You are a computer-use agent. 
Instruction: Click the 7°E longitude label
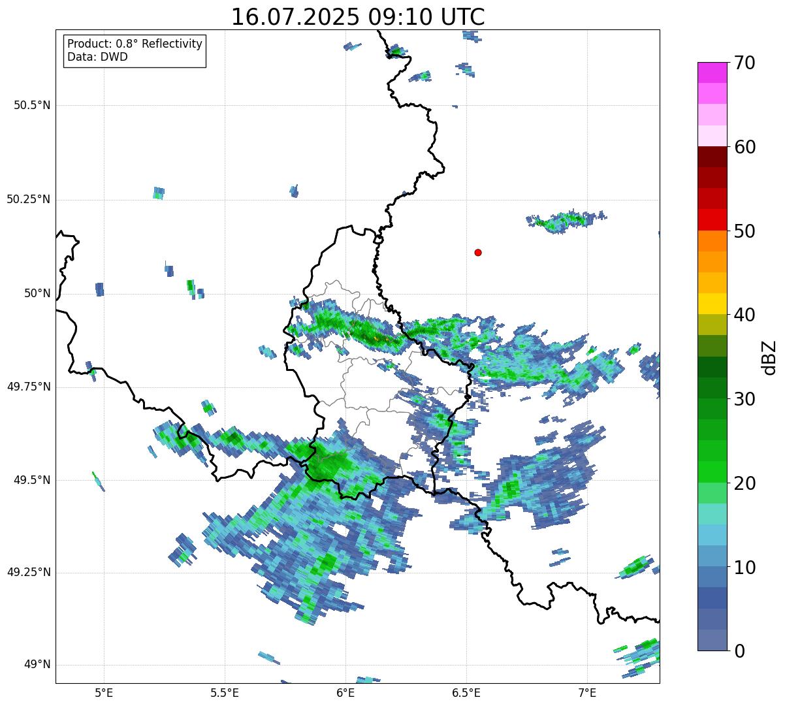point(587,693)
